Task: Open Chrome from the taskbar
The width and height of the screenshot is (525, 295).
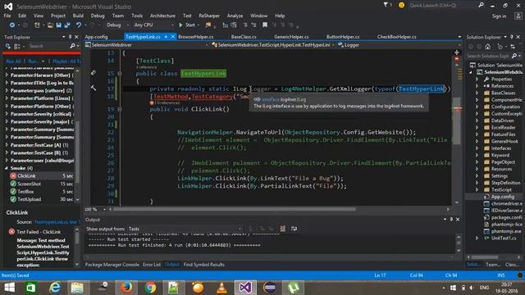Action: click(150, 288)
